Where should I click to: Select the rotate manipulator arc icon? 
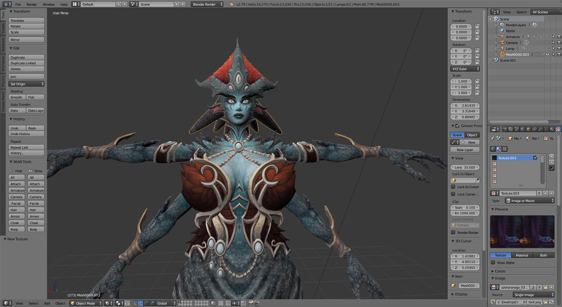point(146,303)
